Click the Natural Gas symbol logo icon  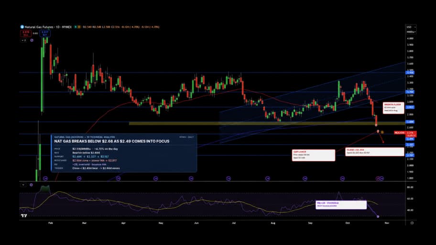(x=22, y=27)
